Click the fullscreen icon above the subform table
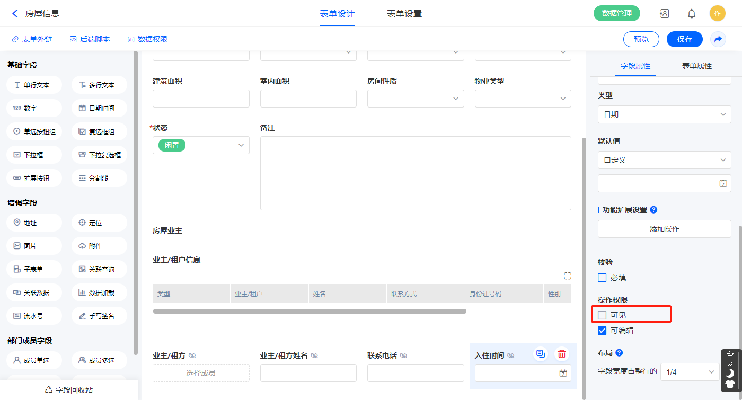 pyautogui.click(x=567, y=276)
